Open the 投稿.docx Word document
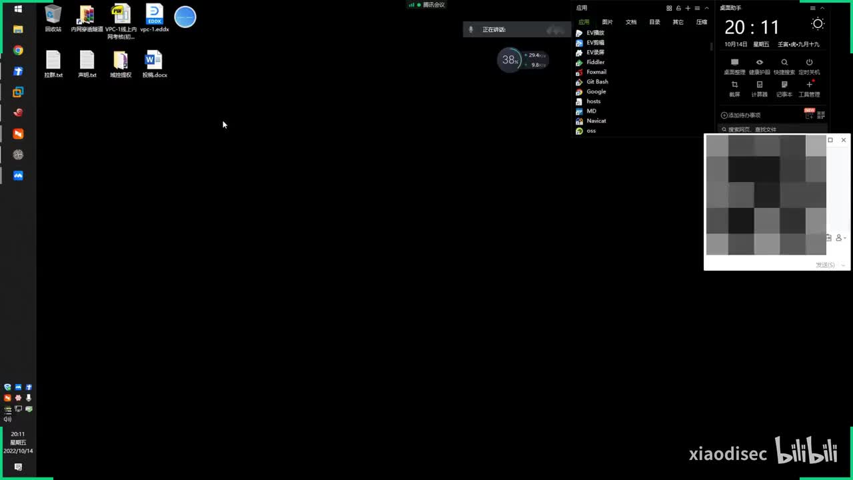This screenshot has height=480, width=853. click(155, 64)
